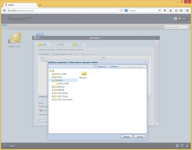
Task: Open the network status icon in bottom bar
Action: coord(187,146)
